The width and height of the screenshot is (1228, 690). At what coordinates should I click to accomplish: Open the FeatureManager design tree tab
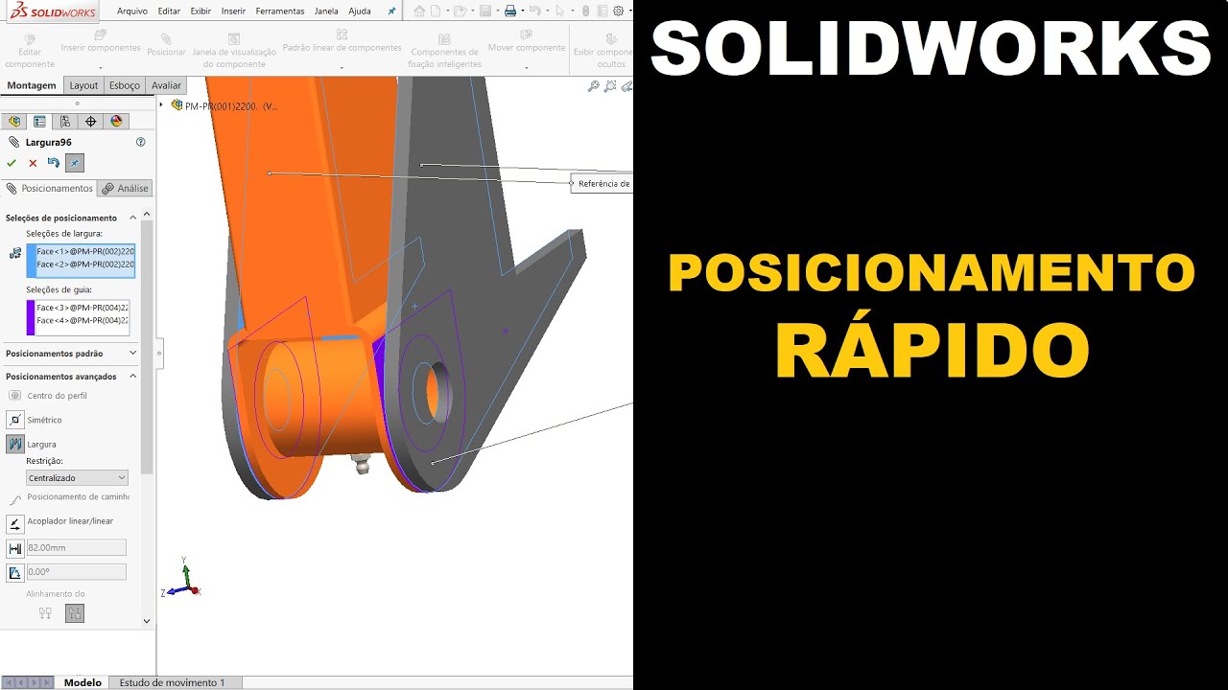(13, 122)
